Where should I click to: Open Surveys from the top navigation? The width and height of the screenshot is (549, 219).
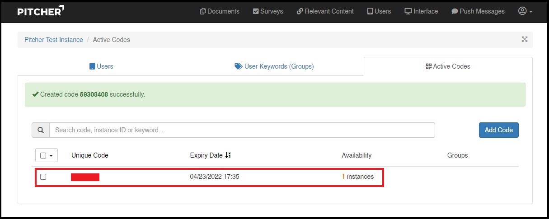pos(268,11)
